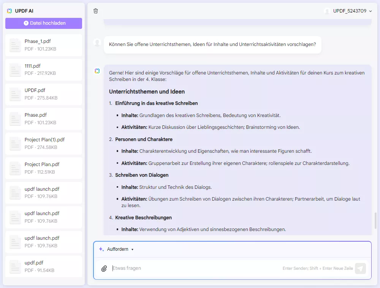The width and height of the screenshot is (380, 288).
Task: Click the Datei hochladen button
Action: pyautogui.click(x=43, y=23)
